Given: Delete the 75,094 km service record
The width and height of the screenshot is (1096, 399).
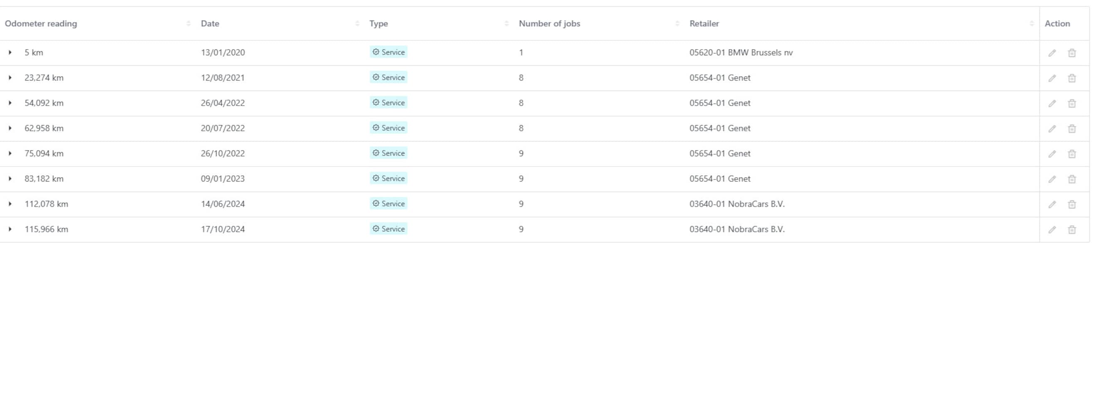Looking at the screenshot, I should pos(1072,154).
